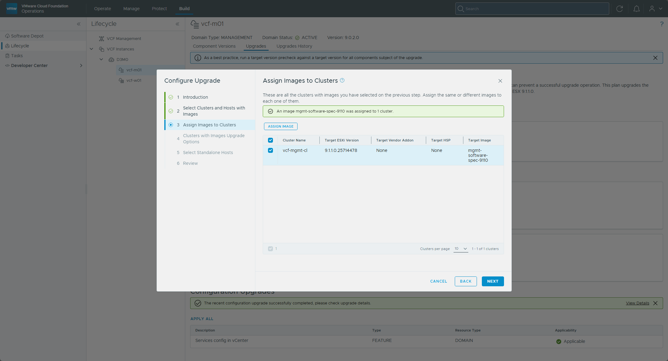Switch to Upgrades History tab

[x=294, y=46]
